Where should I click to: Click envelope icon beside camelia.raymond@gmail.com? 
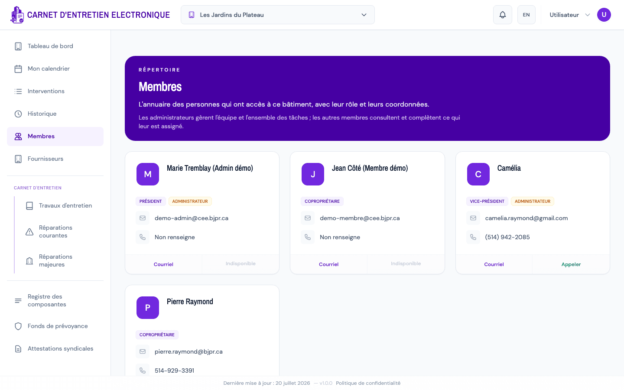(473, 218)
